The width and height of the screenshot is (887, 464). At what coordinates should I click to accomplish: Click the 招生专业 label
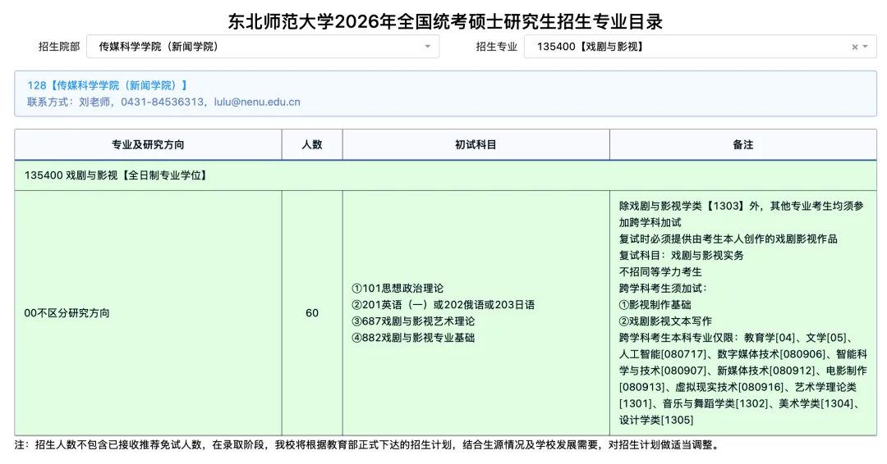tap(496, 47)
